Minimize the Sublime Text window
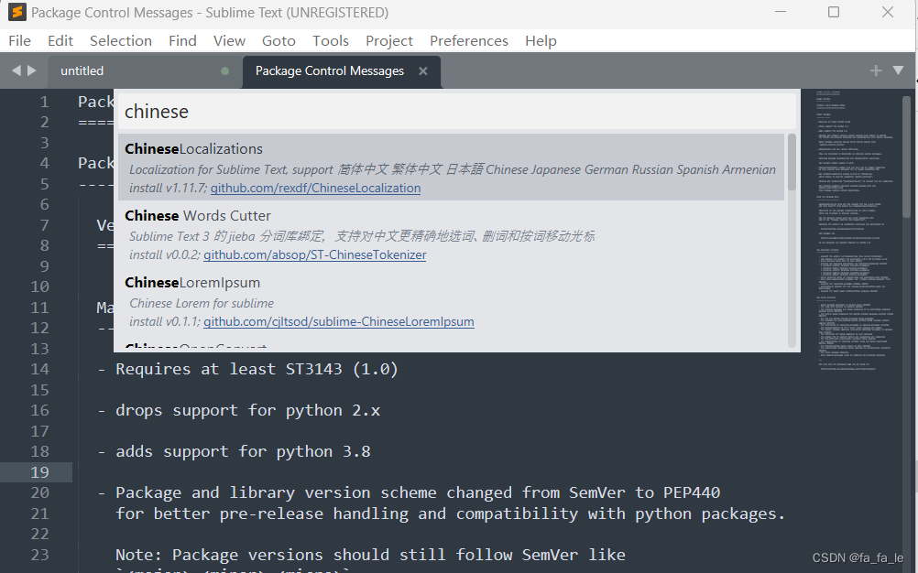The height and width of the screenshot is (573, 918). 781,12
